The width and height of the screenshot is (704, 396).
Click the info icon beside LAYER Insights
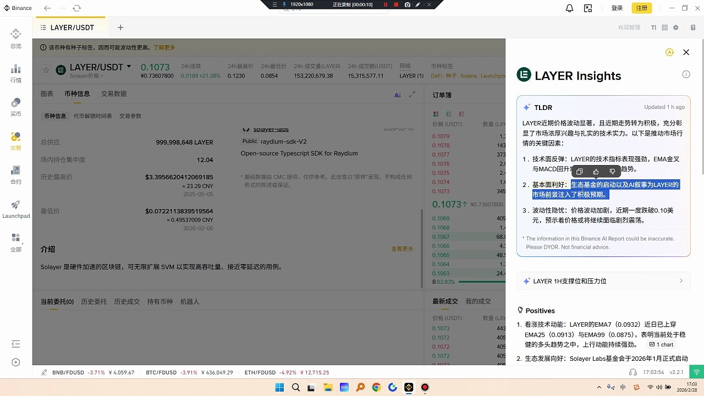(x=686, y=74)
